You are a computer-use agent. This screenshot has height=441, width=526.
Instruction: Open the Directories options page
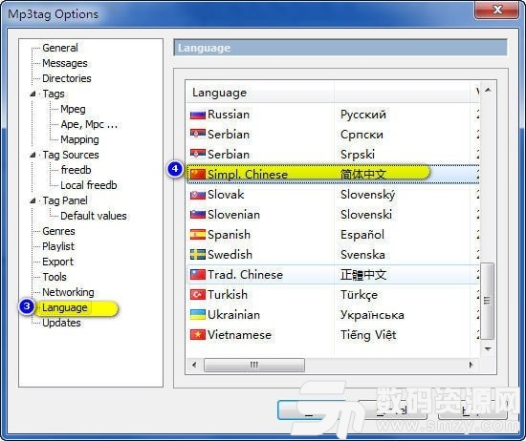coord(67,78)
